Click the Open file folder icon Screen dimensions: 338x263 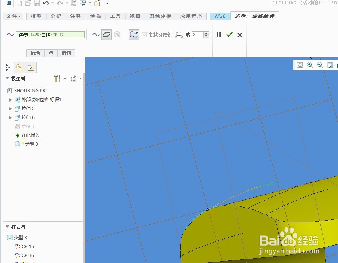coord(28,3)
